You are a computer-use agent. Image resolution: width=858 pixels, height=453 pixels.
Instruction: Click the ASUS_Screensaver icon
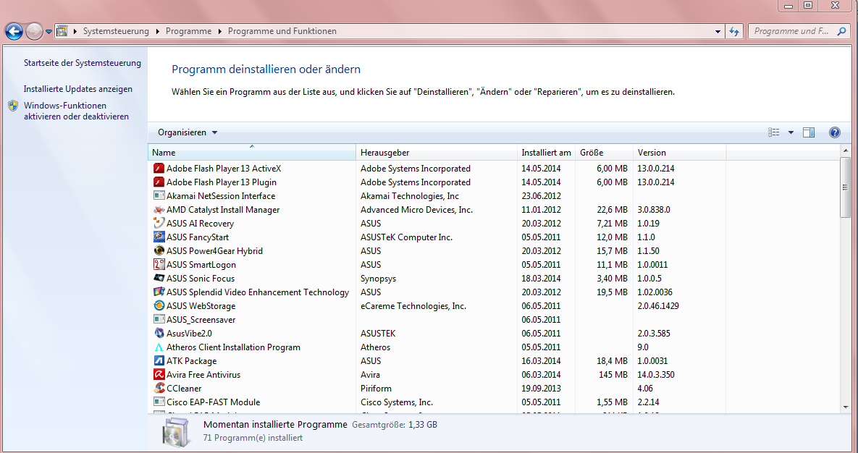click(159, 320)
